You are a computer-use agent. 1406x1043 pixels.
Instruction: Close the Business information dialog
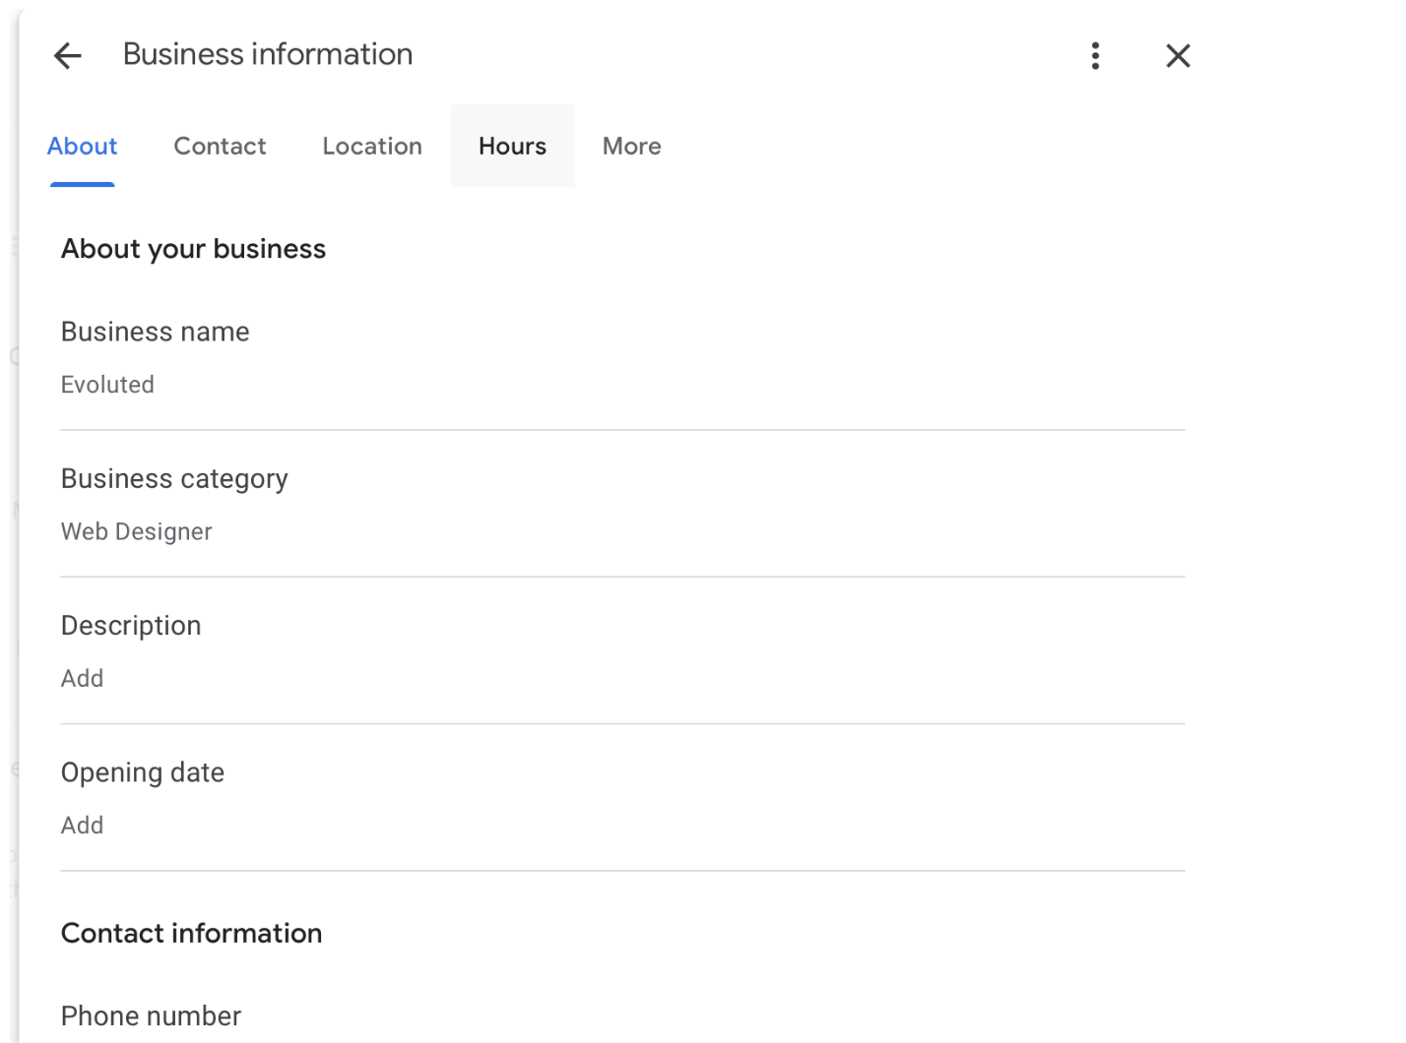pos(1178,56)
